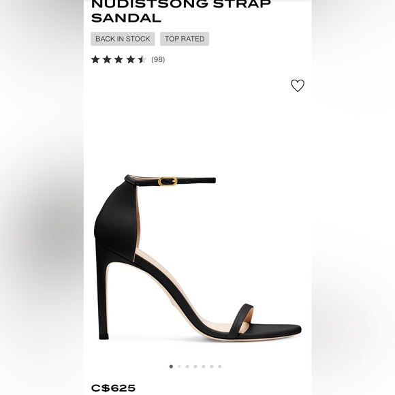Open the black sandal product image

click(x=197, y=257)
